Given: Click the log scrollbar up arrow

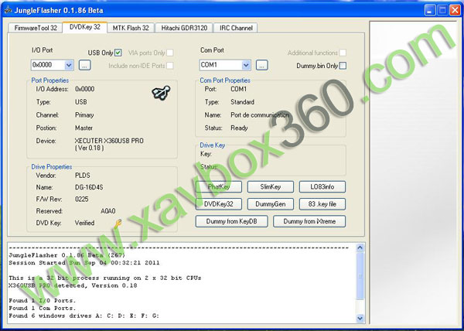Looking at the screenshot, I should click(360, 247).
